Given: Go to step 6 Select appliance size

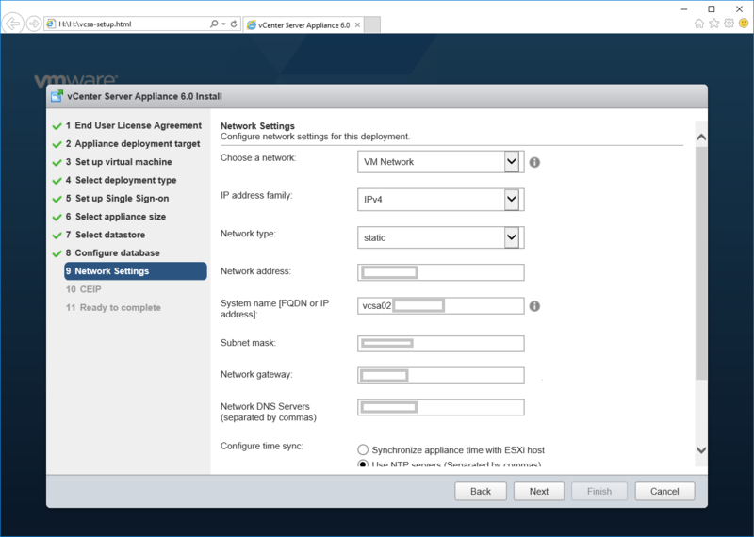Looking at the screenshot, I should [116, 217].
